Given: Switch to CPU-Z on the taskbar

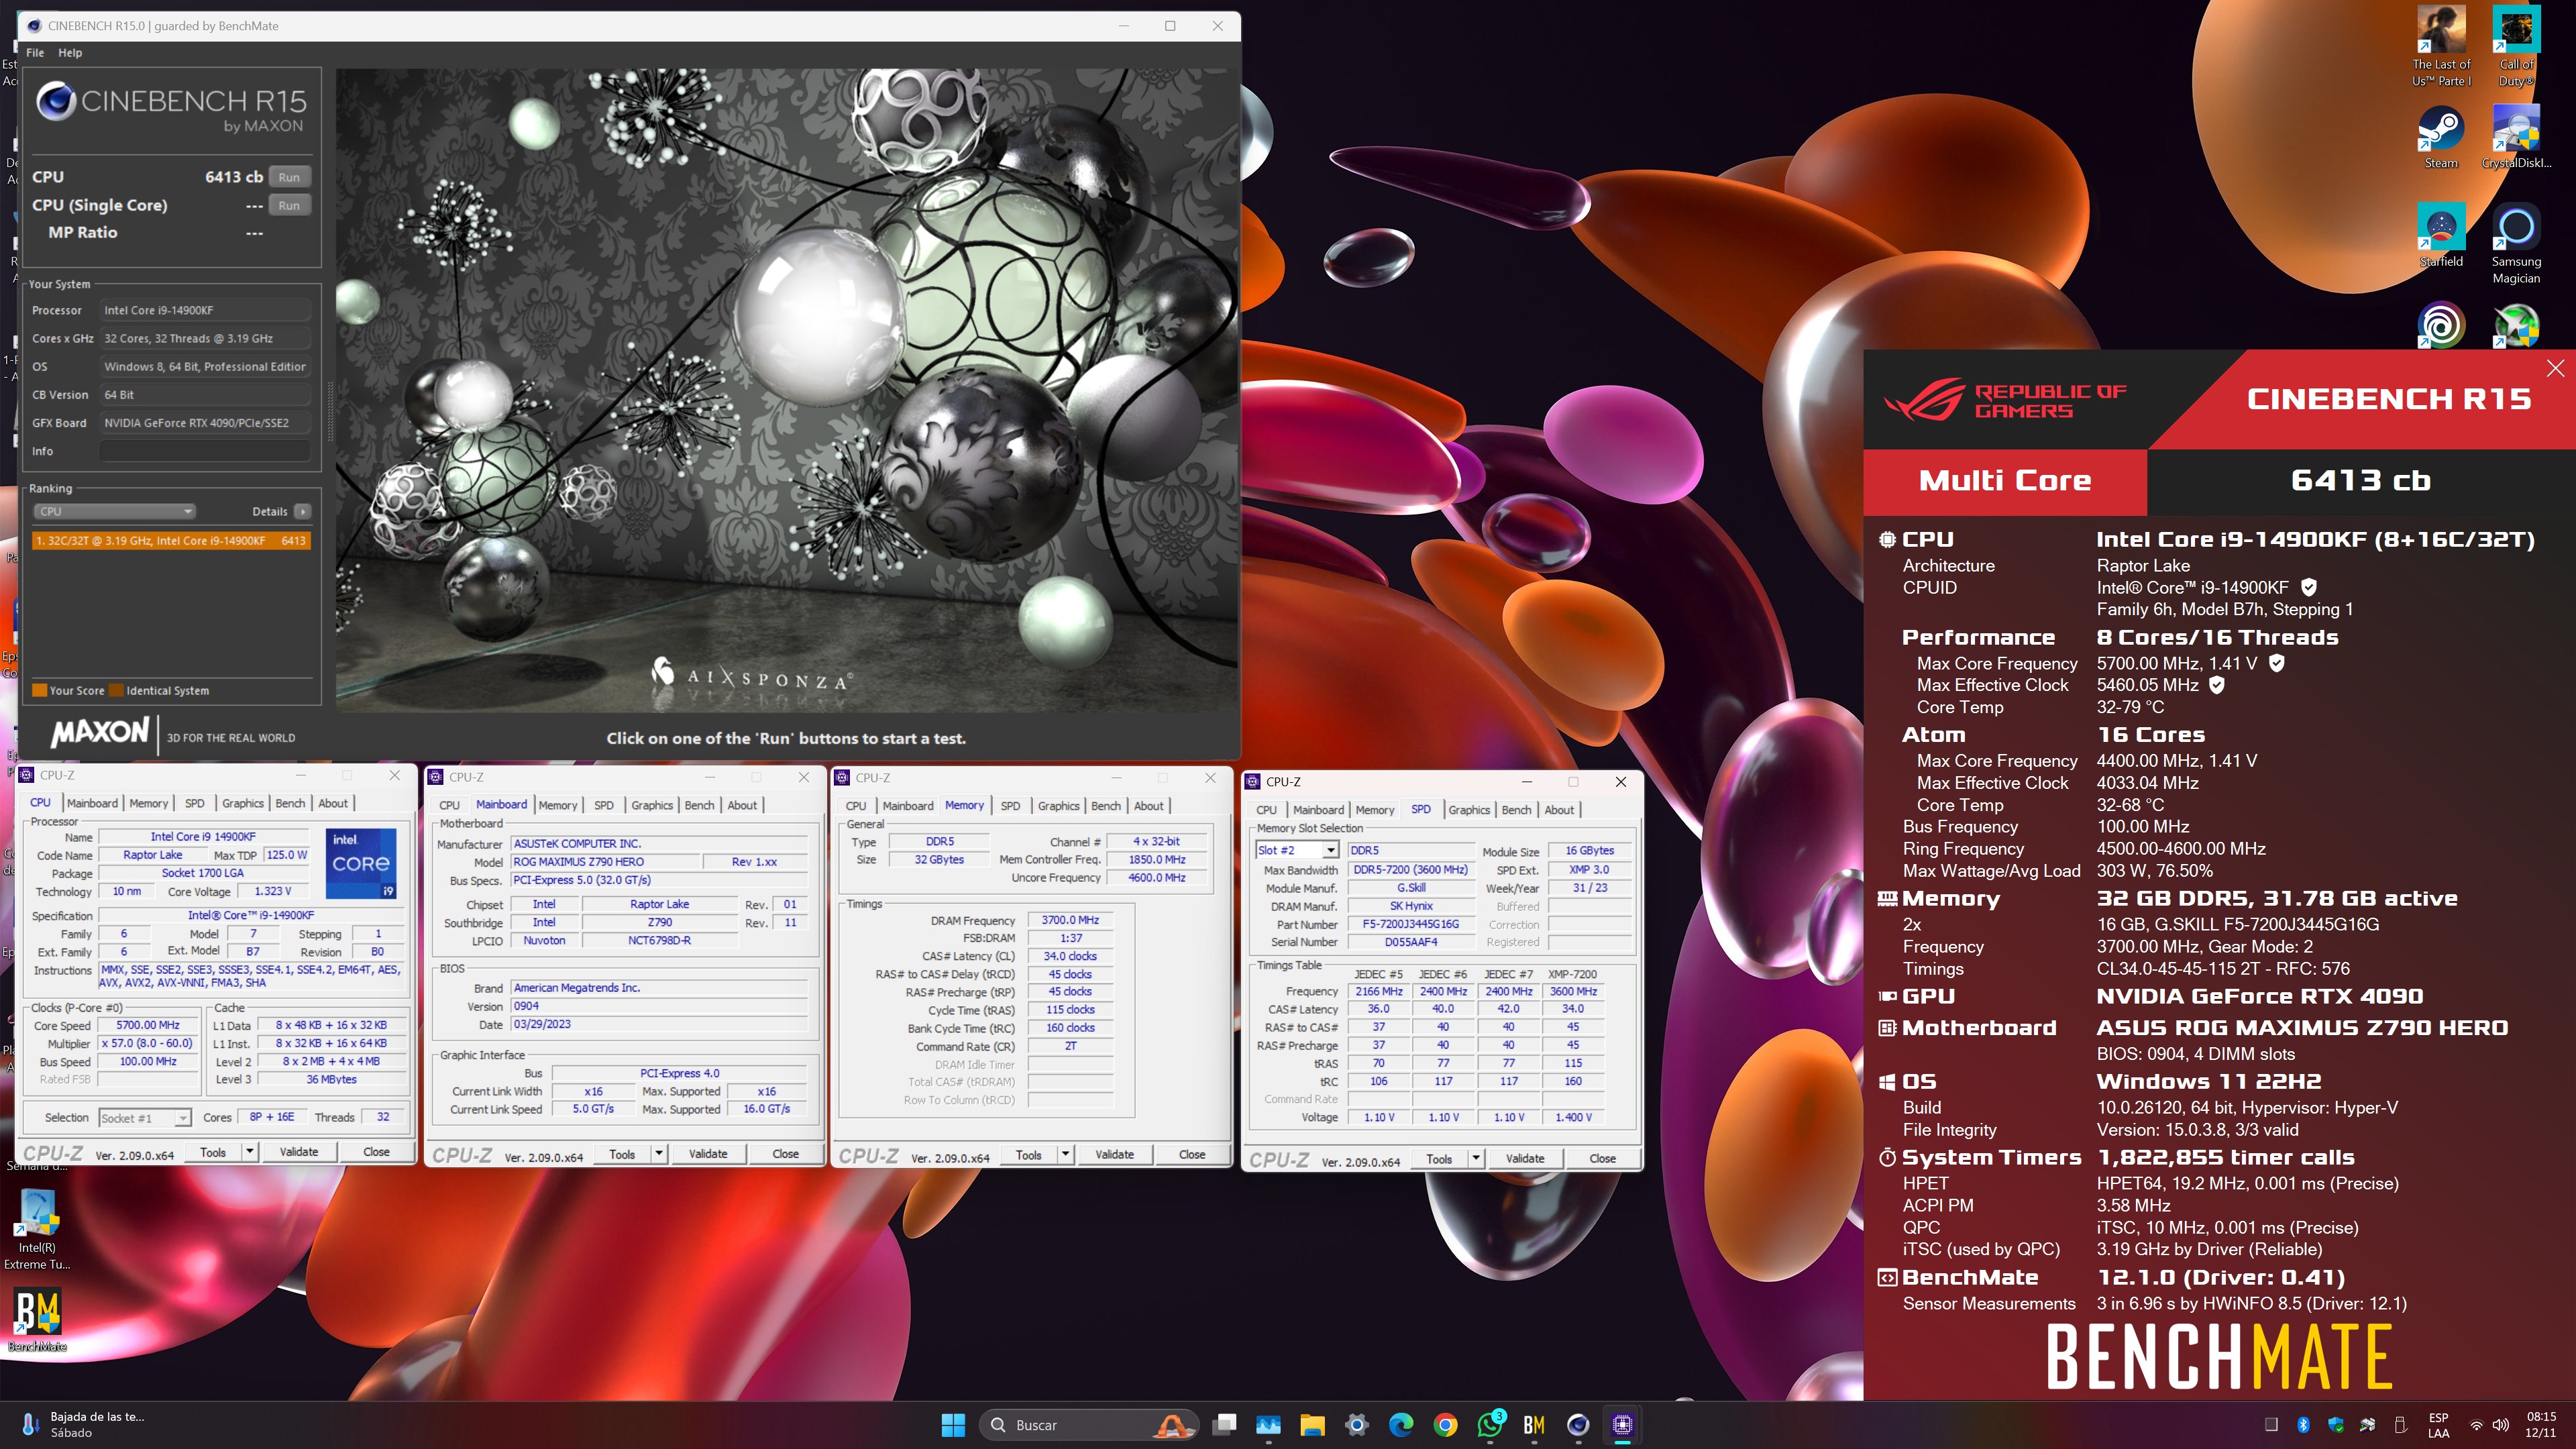Looking at the screenshot, I should [1623, 1425].
